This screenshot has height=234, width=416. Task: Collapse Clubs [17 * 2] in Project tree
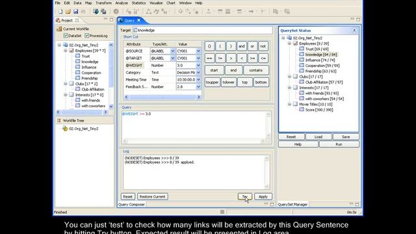(x=66, y=84)
